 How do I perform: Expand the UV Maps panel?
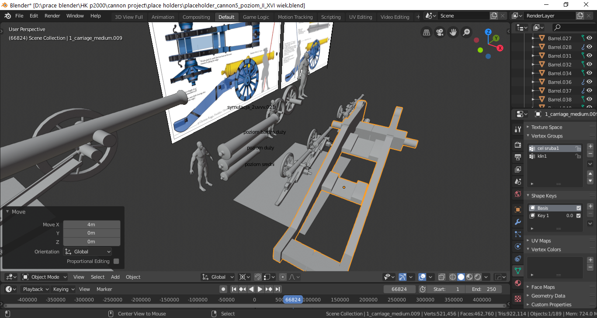click(x=541, y=241)
